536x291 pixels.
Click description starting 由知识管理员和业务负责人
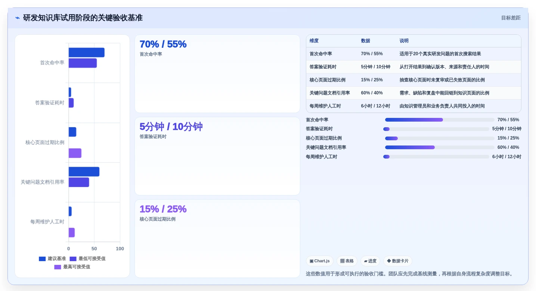pyautogui.click(x=442, y=106)
